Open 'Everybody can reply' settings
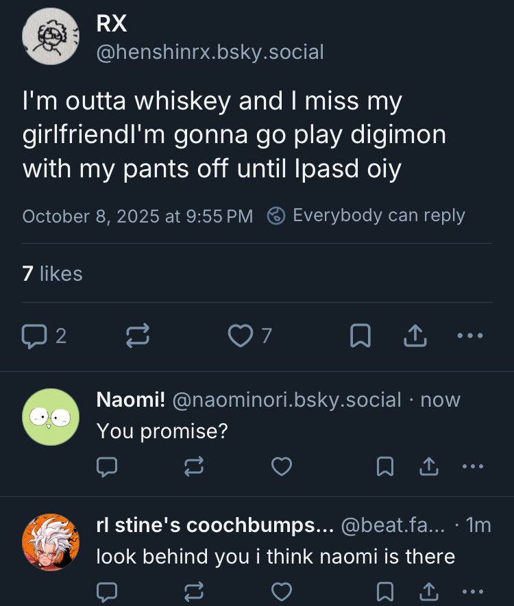514x606 pixels. (x=366, y=216)
